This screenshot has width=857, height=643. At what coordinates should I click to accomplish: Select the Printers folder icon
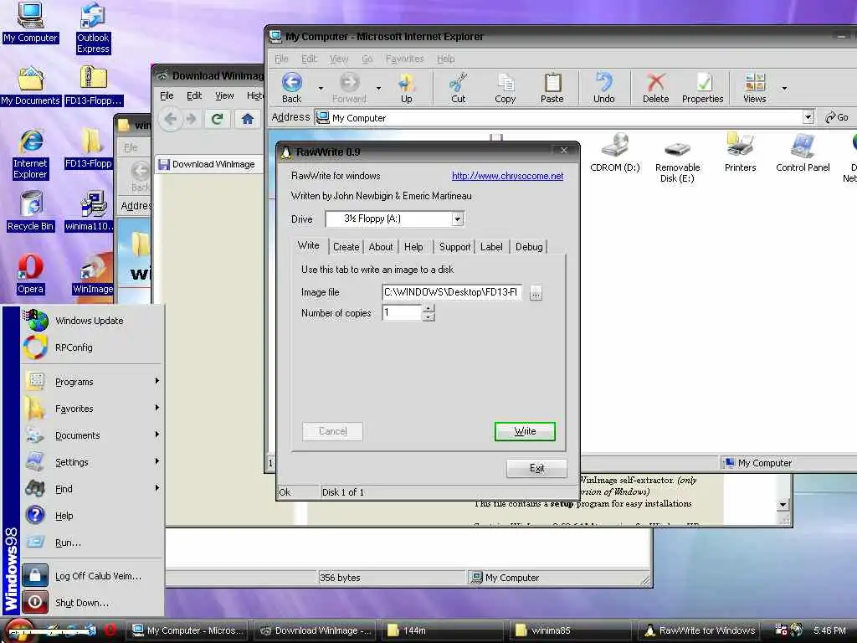pos(740,152)
